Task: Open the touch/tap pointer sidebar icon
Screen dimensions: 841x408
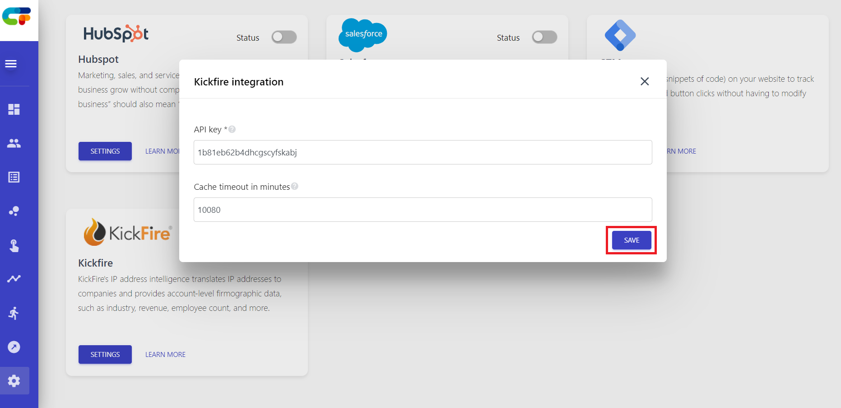Action: tap(14, 245)
